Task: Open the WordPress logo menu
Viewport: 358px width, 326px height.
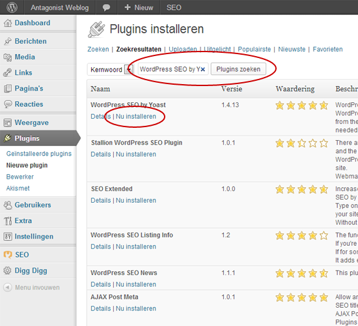Action: (12, 7)
